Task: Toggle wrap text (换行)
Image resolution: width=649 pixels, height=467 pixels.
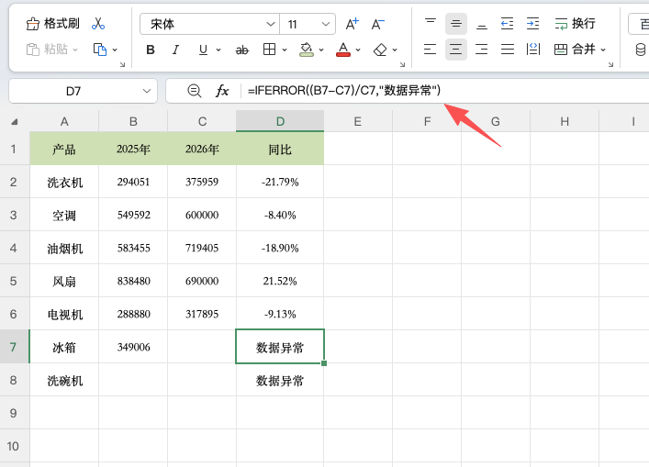Action: coord(575,24)
